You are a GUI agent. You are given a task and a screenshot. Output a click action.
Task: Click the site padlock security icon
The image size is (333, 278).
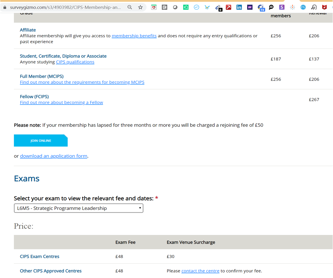pos(5,7)
